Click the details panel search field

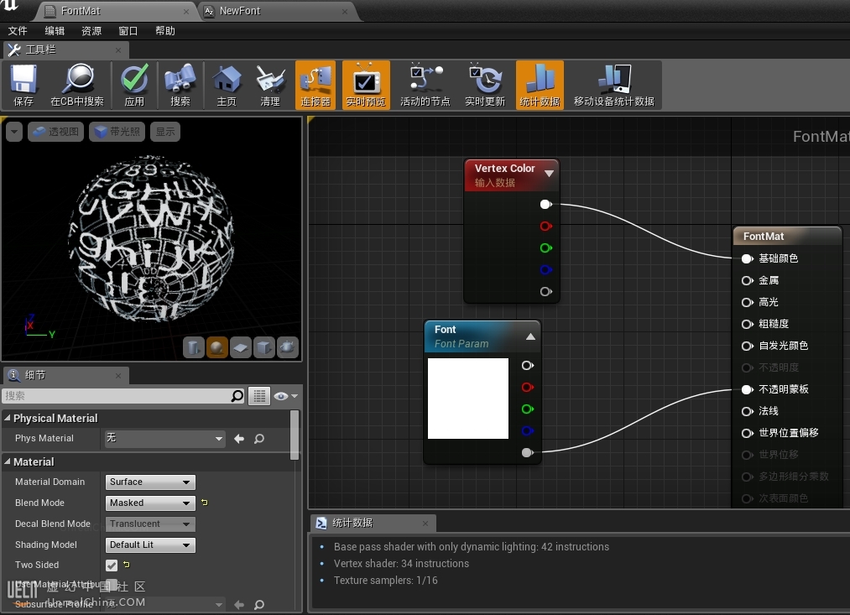tap(123, 396)
